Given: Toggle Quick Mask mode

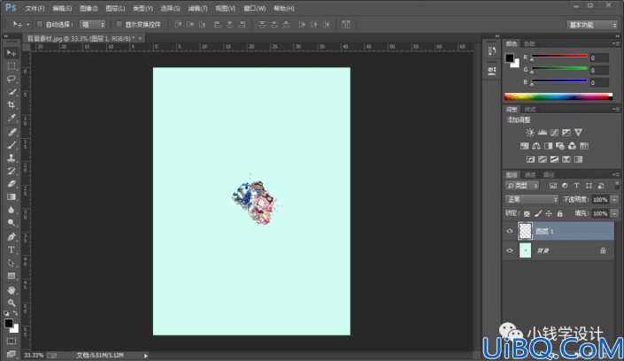Looking at the screenshot, I should [12, 342].
